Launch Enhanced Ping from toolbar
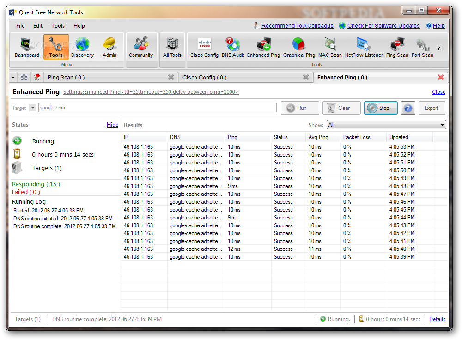462x340 pixels. pos(263,47)
